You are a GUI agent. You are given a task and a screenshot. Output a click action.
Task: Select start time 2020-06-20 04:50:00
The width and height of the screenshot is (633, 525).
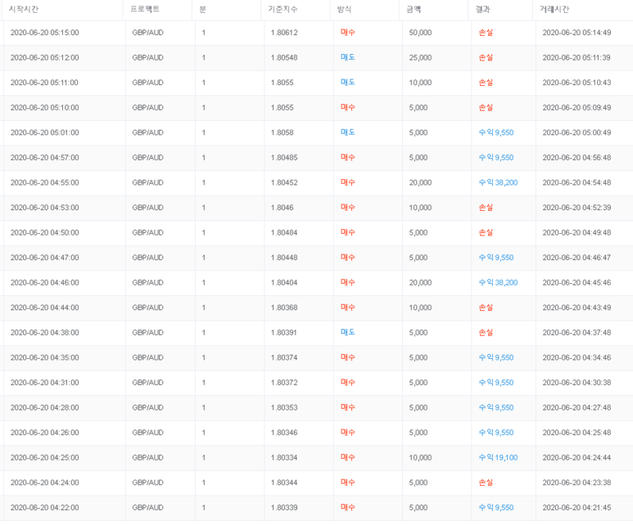(x=44, y=233)
